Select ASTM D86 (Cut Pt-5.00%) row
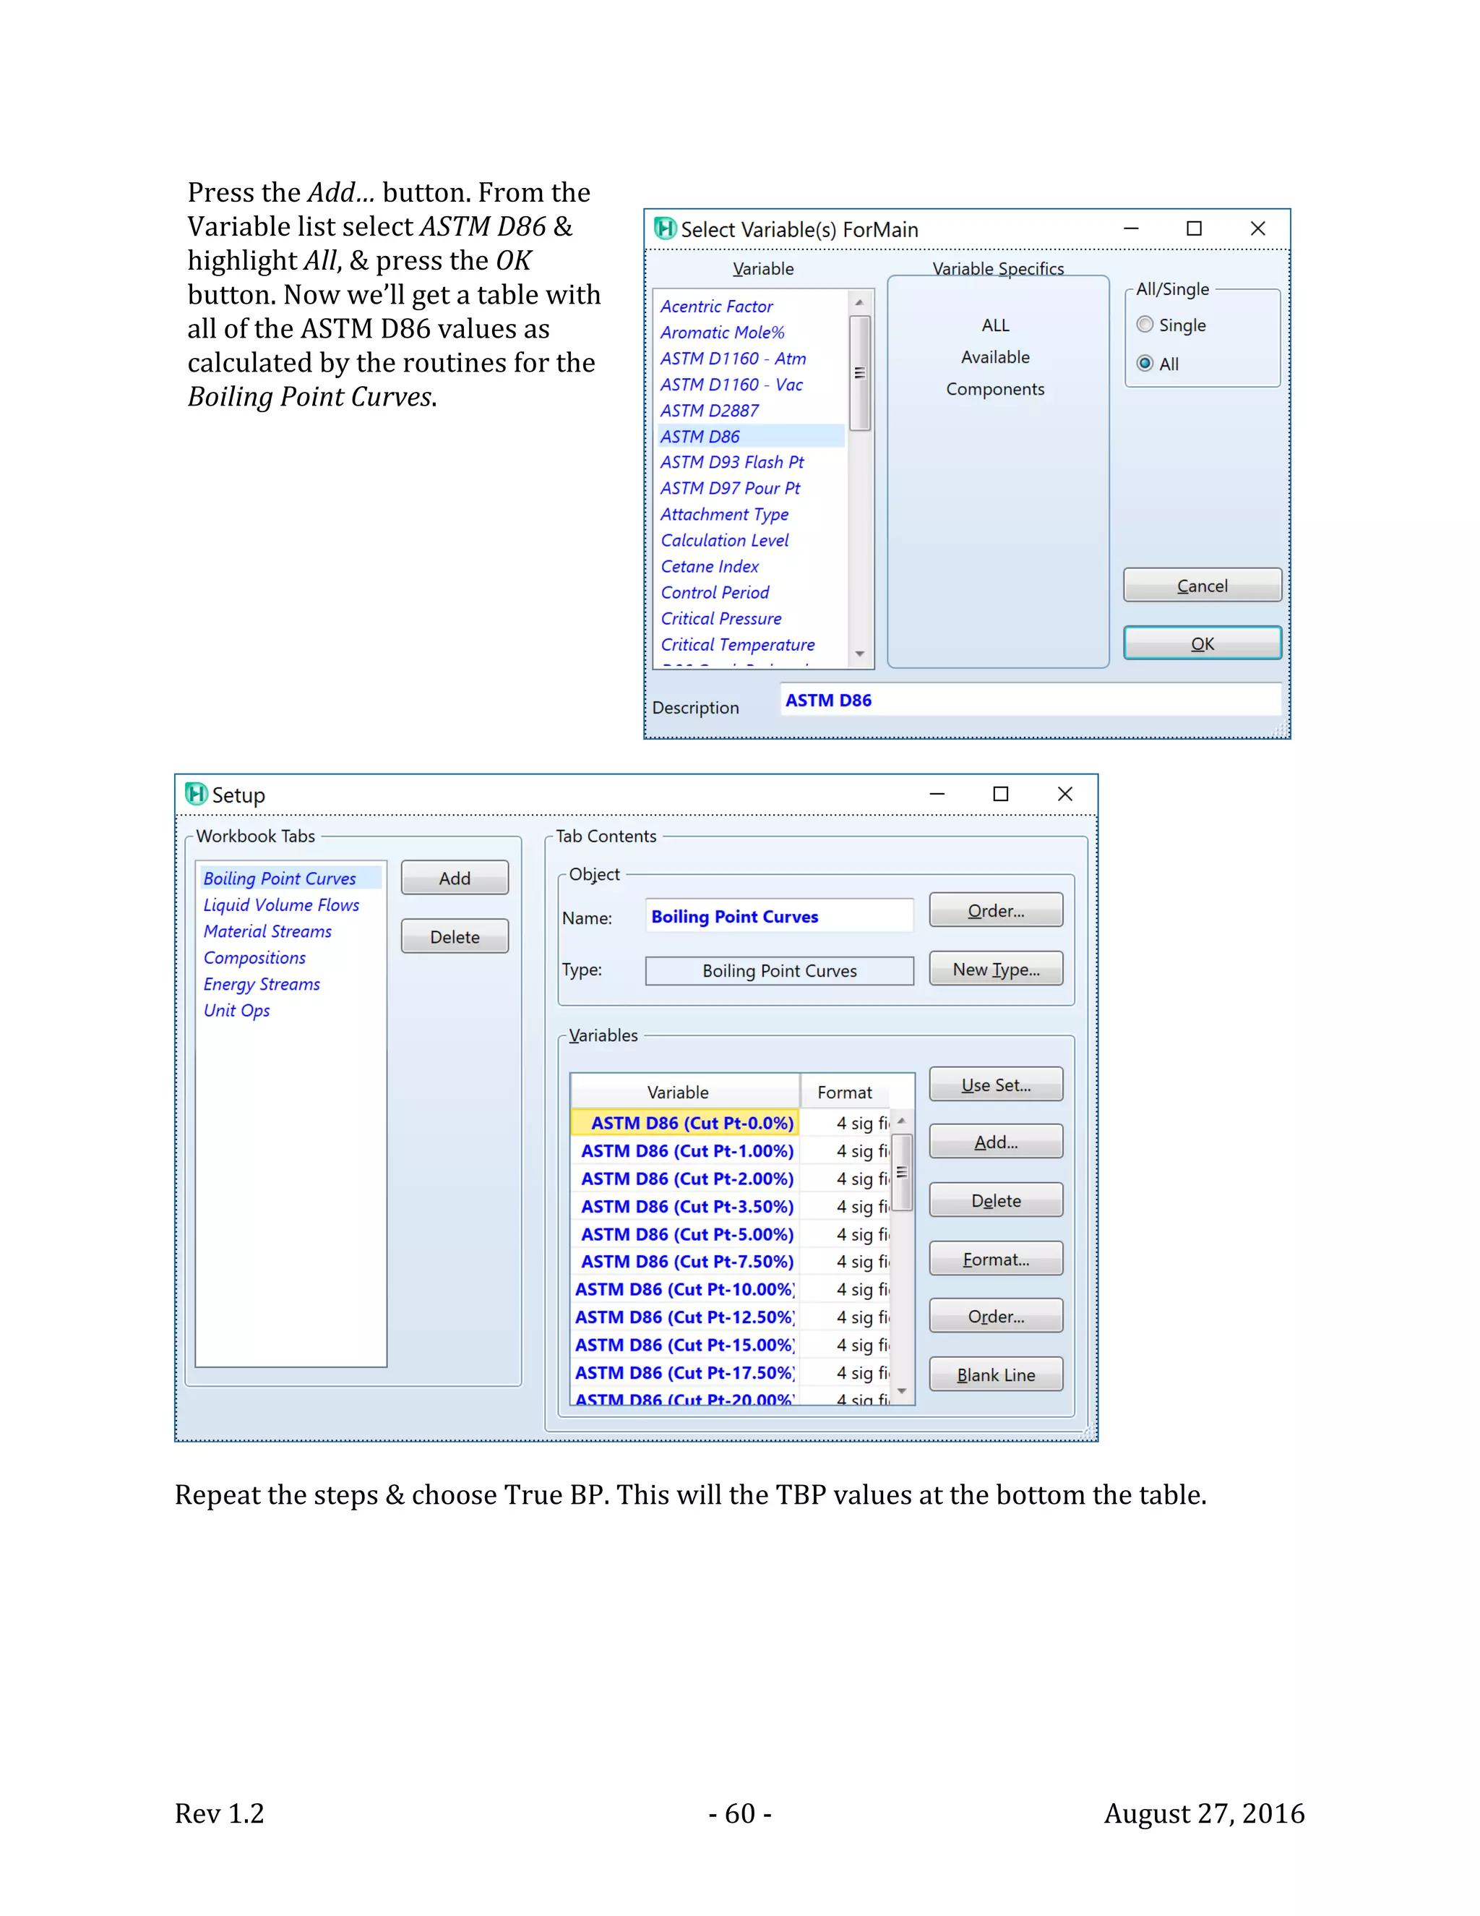Image resolution: width=1480 pixels, height=1916 pixels. tap(687, 1234)
